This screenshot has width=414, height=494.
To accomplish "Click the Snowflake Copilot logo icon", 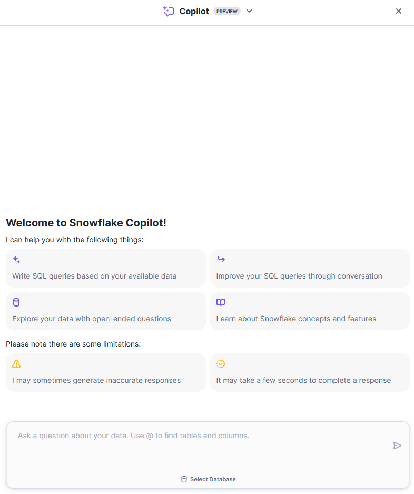I will tap(168, 11).
